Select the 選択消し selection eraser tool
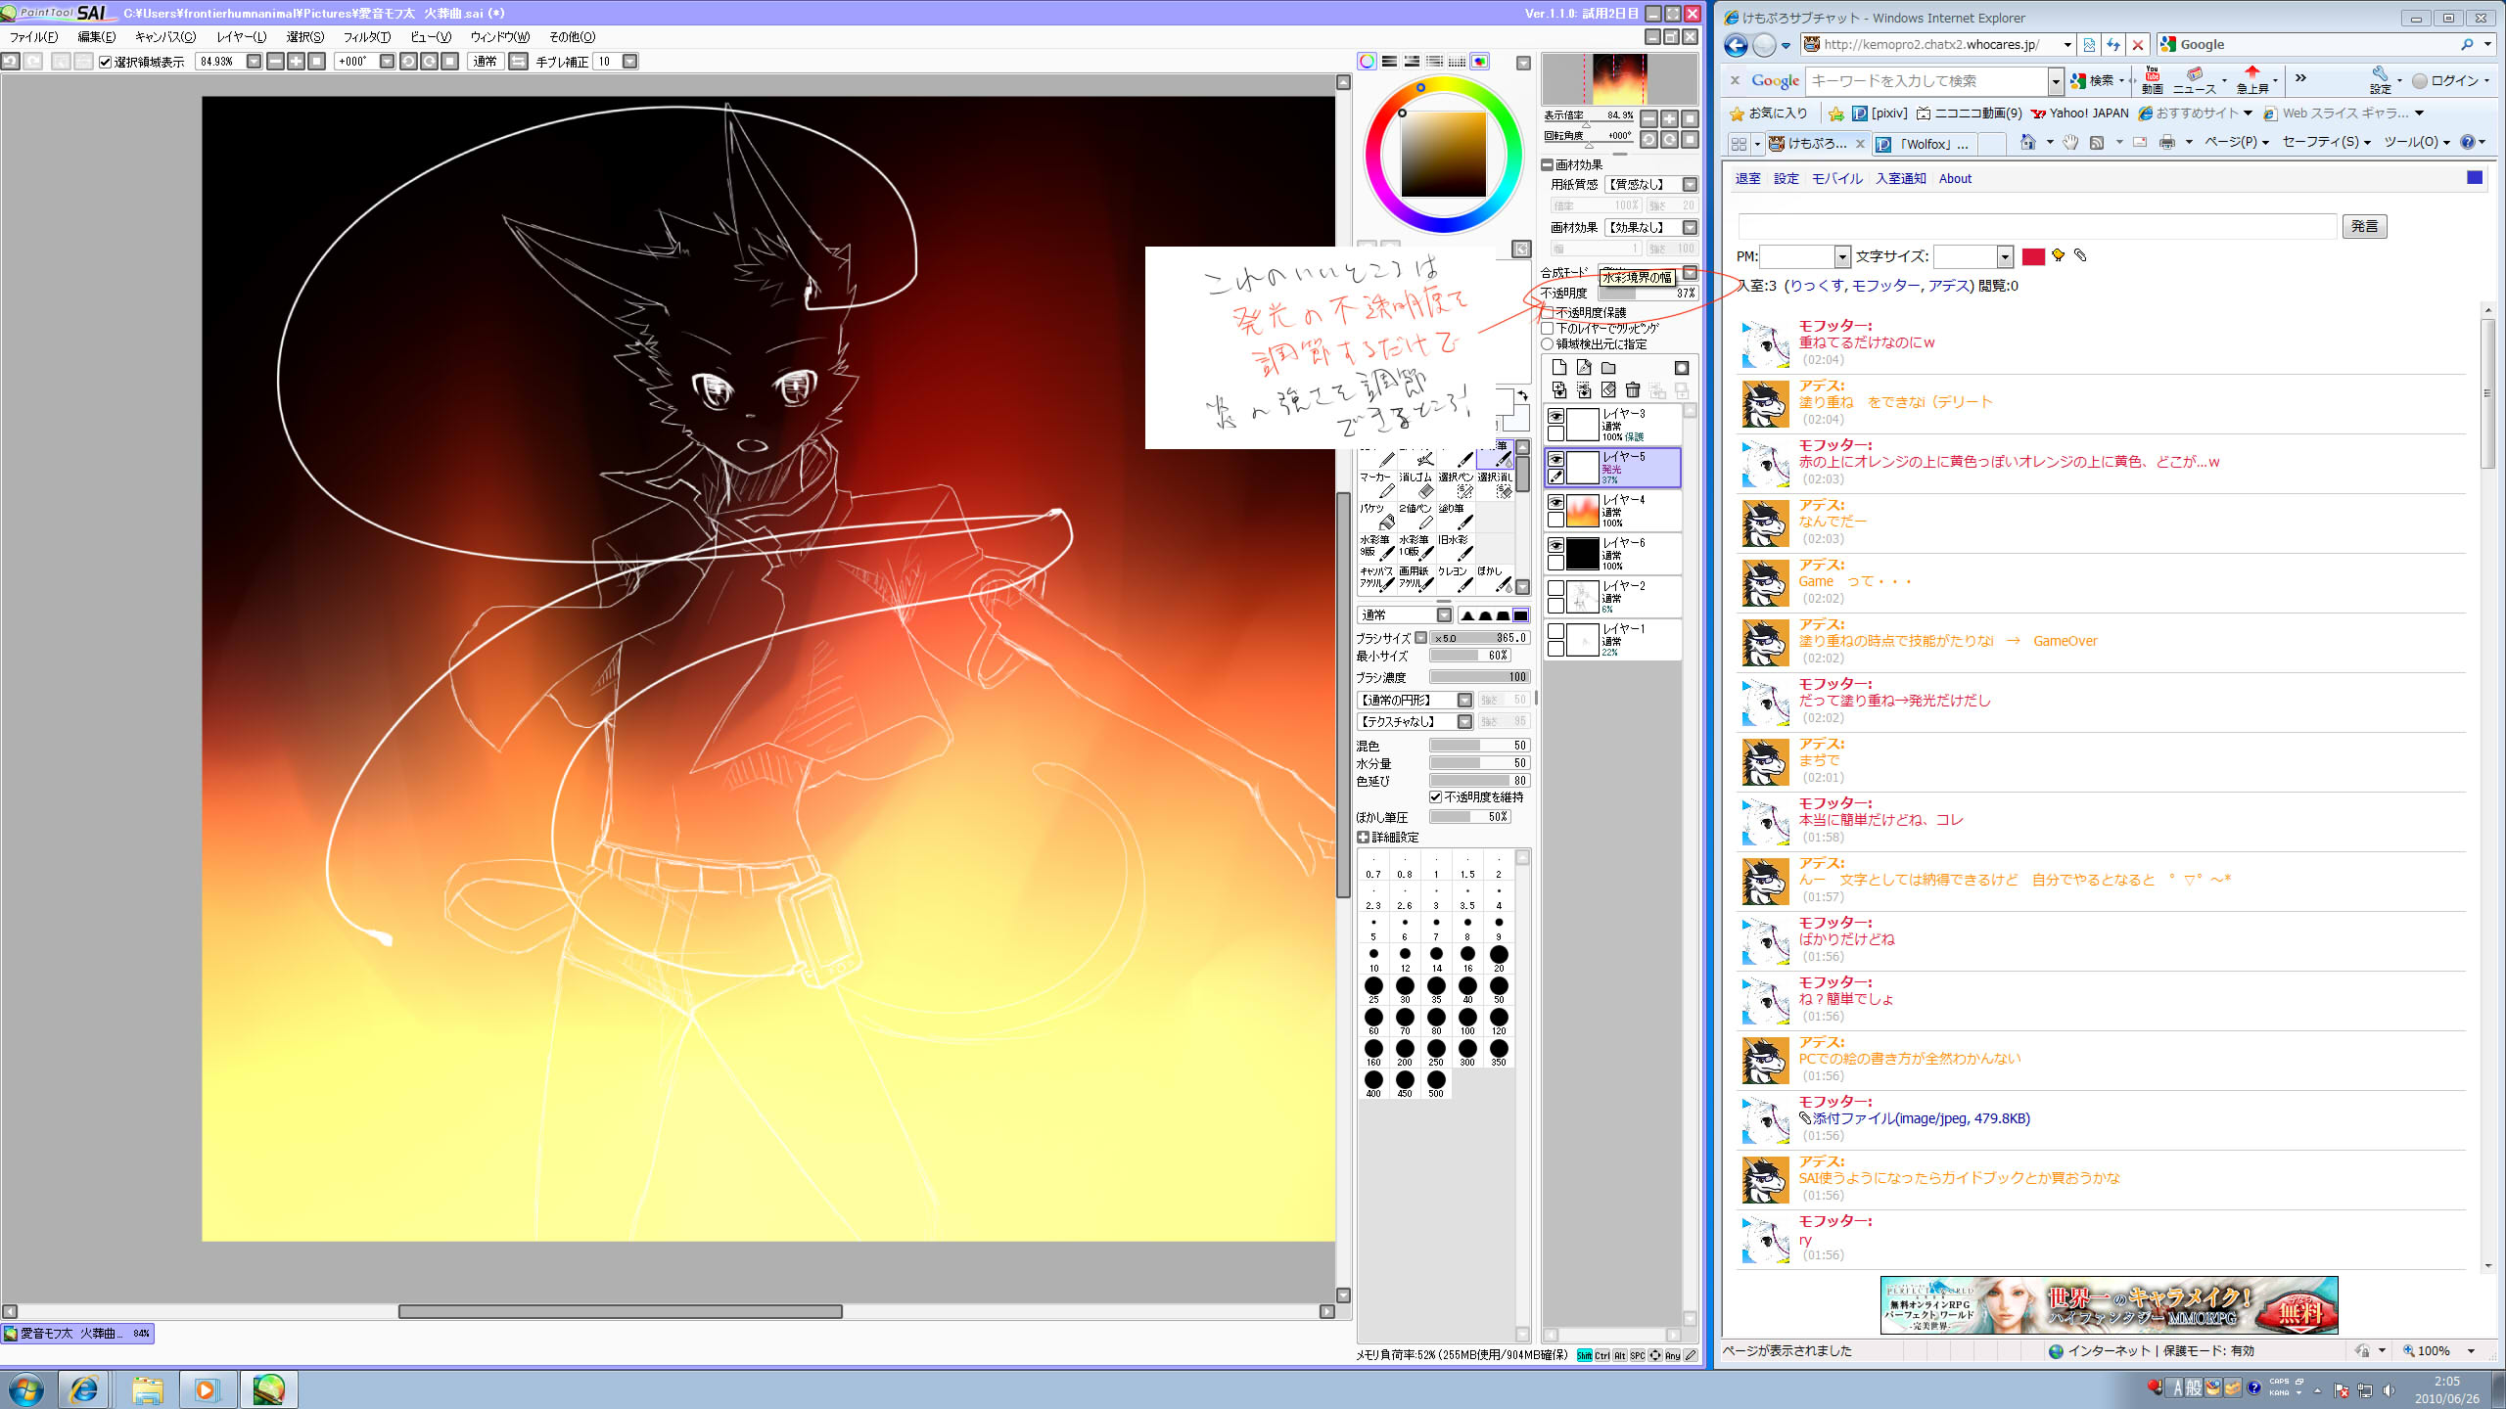The width and height of the screenshot is (2506, 1409). point(1495,484)
